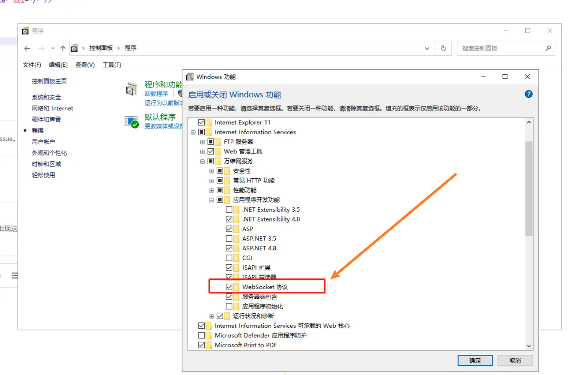Click the Programs and Features icon

pos(131,89)
